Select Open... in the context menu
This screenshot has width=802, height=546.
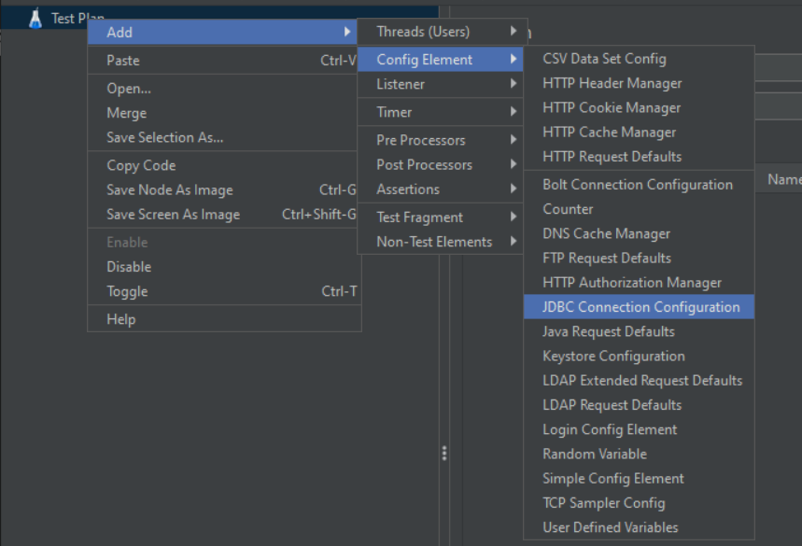click(222, 89)
